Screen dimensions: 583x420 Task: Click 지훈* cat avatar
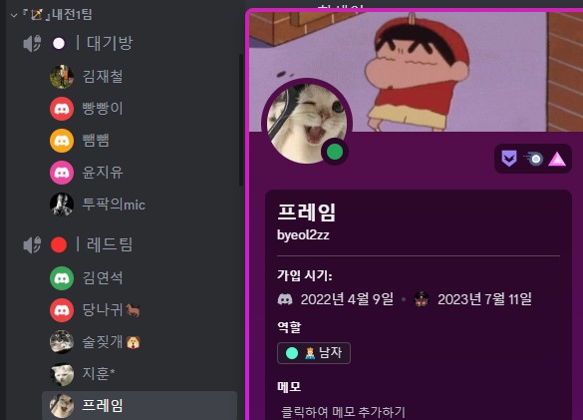coord(62,374)
